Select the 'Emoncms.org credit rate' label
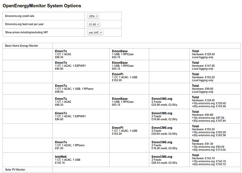The width and height of the screenshot is (242, 173). click(x=20, y=16)
